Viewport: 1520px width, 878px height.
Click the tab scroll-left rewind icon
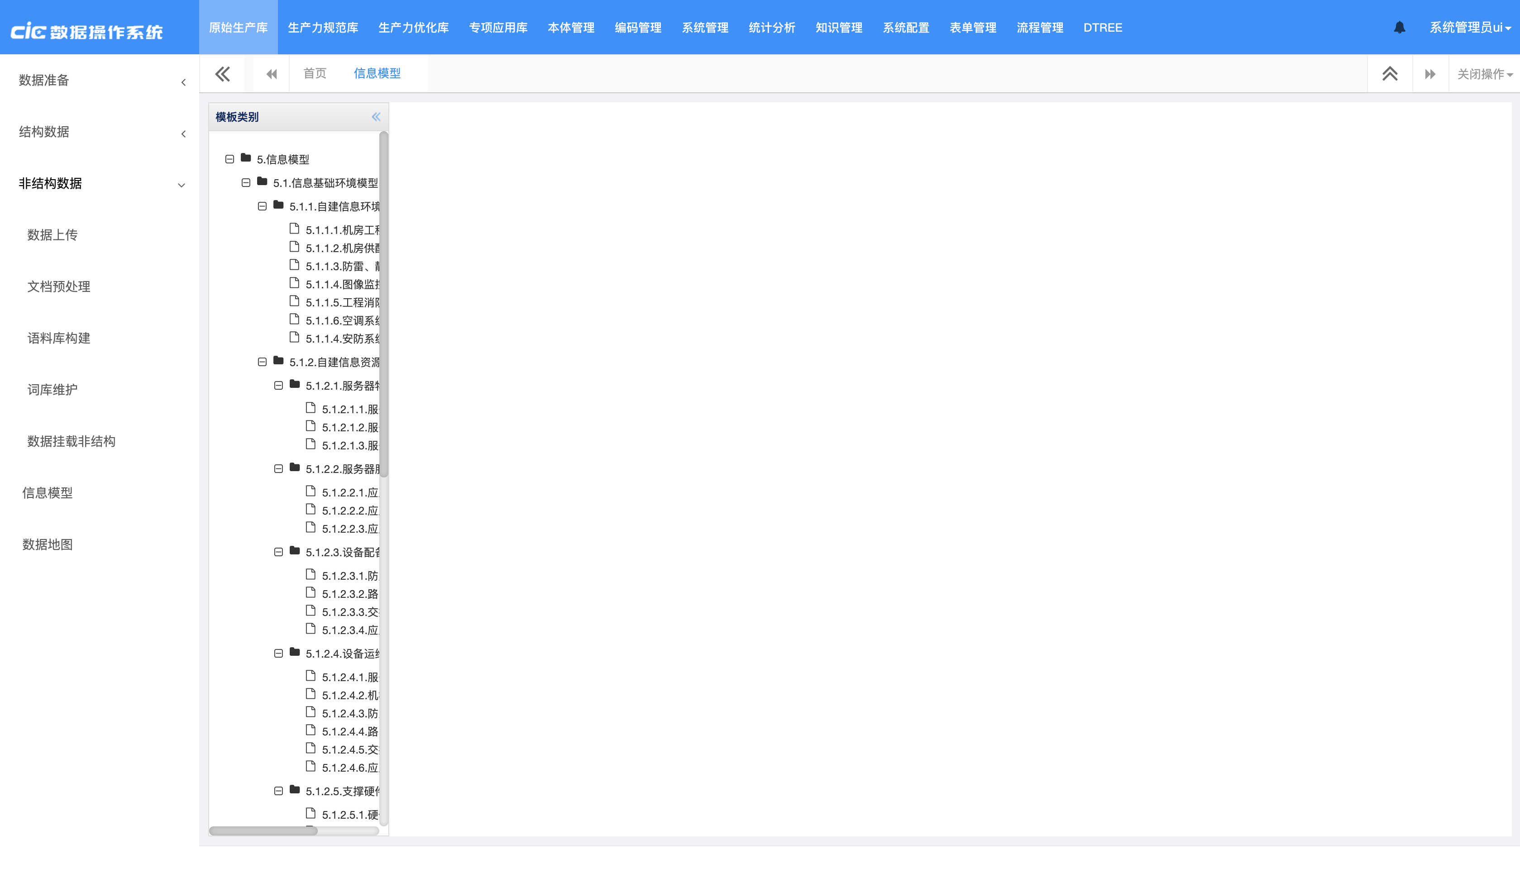pos(271,74)
